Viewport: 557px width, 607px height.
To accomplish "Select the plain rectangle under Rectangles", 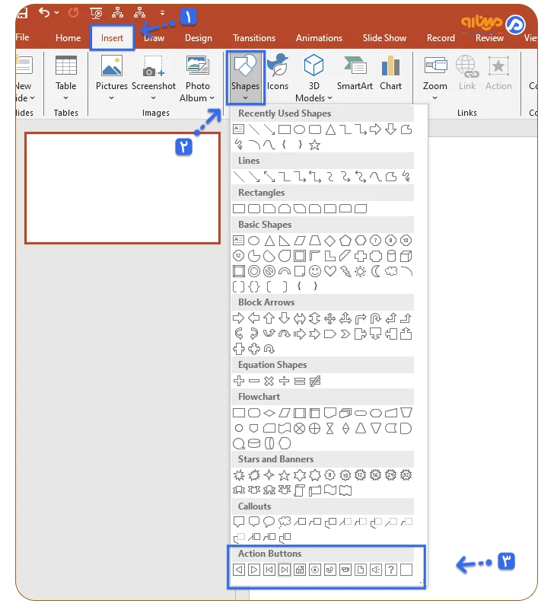I will click(x=239, y=209).
